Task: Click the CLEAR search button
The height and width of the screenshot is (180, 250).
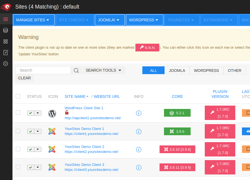Action: pyautogui.click(x=24, y=78)
